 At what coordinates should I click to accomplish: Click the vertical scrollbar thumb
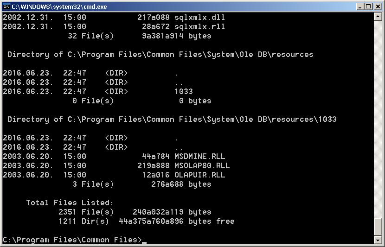[x=378, y=227]
